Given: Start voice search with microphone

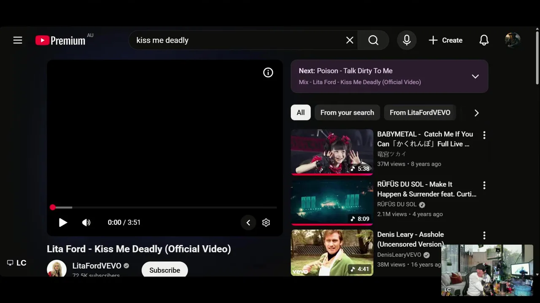Looking at the screenshot, I should click(x=407, y=40).
